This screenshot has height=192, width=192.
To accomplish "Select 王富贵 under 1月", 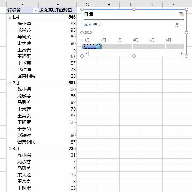I will 24,50.
